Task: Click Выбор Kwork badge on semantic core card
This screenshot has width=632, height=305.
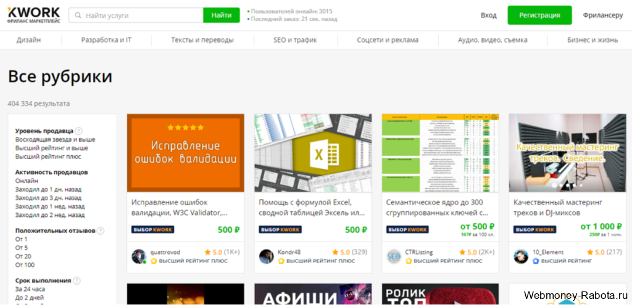Action: pos(407,229)
